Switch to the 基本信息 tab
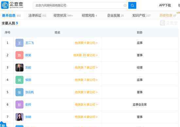 pos(11,15)
